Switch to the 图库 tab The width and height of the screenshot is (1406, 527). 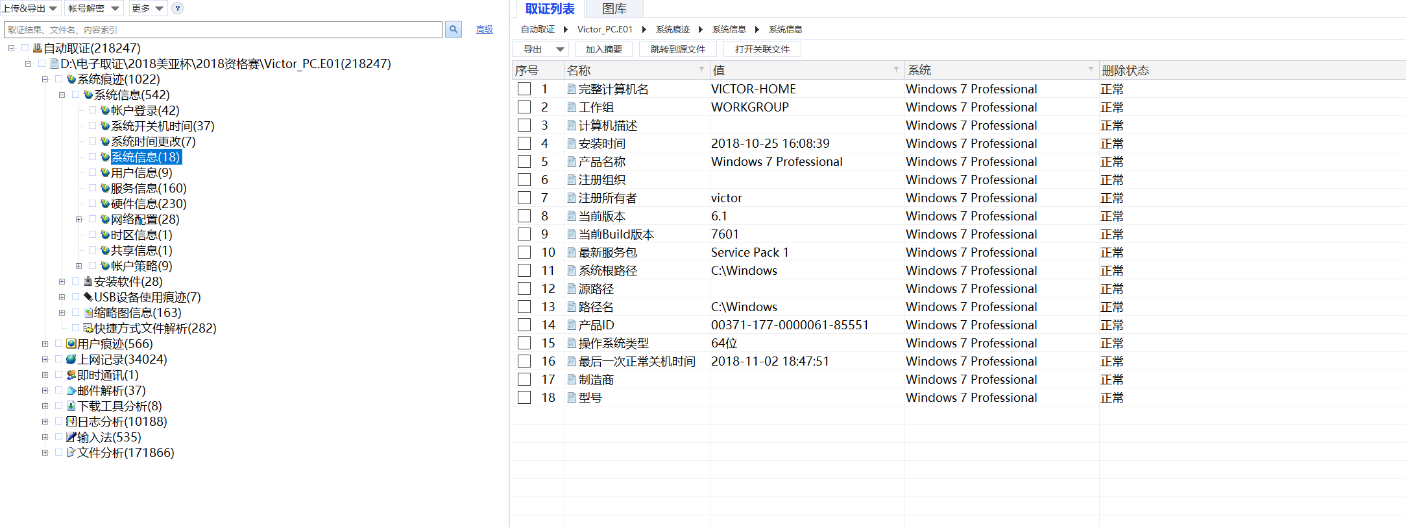(614, 9)
